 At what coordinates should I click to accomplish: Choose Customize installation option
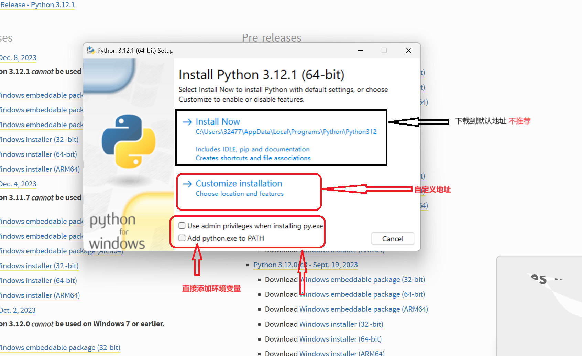click(249, 192)
